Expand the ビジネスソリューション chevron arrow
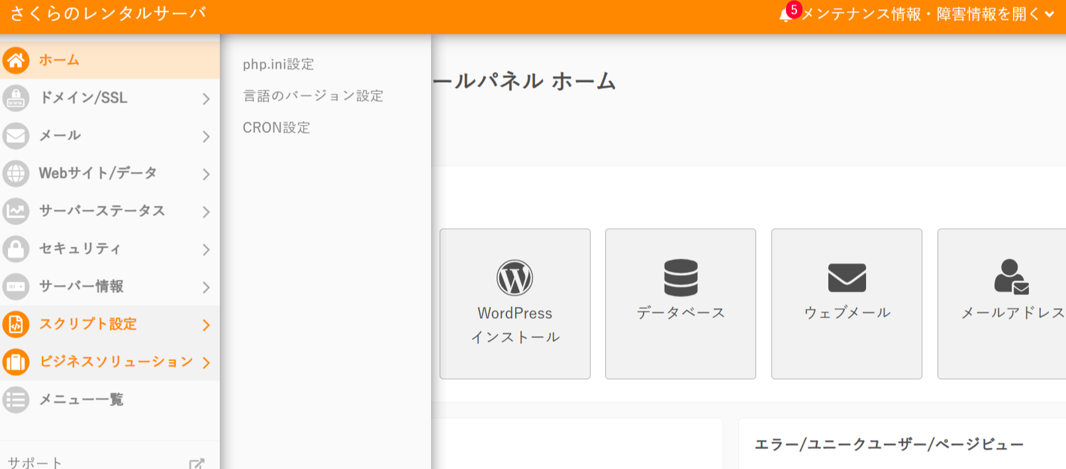 (206, 362)
